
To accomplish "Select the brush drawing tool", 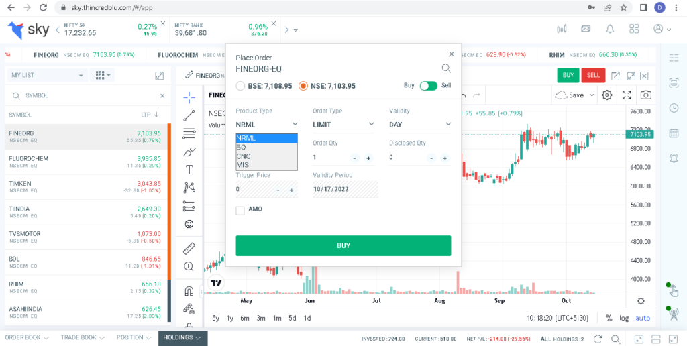I will (189, 152).
